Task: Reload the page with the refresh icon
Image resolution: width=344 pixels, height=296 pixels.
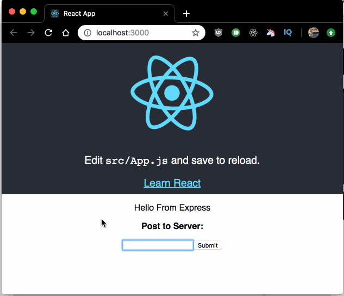Action: [48, 33]
